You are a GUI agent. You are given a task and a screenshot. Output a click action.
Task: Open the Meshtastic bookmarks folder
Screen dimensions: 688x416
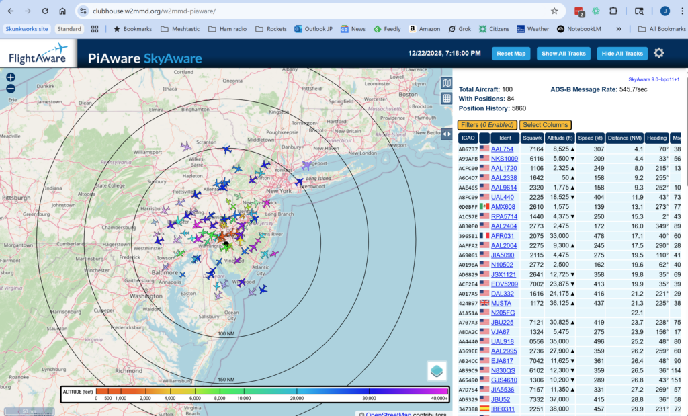[x=180, y=29]
